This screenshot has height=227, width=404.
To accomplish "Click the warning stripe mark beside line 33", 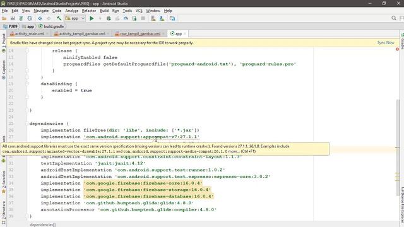I will [x=397, y=177].
